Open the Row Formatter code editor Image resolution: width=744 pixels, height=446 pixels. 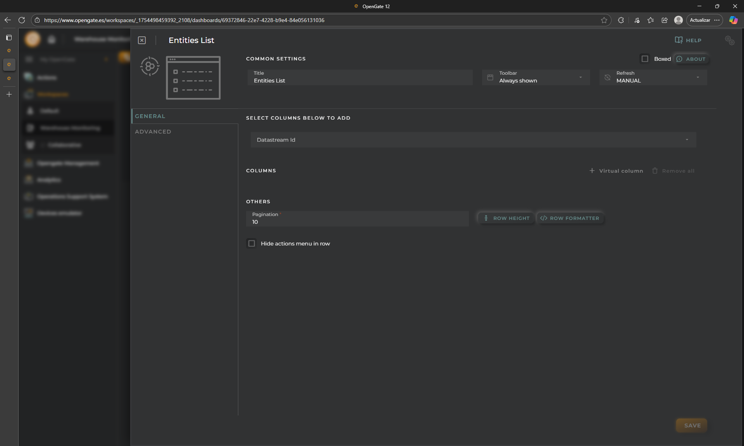pos(570,218)
